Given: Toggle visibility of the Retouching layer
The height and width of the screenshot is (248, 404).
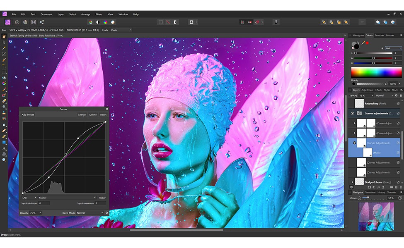Looking at the screenshot, I should click(398, 104).
